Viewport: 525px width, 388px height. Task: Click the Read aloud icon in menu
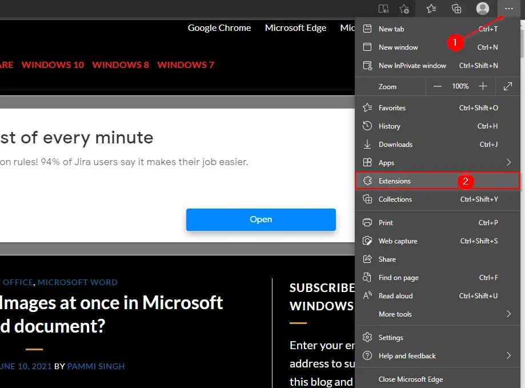pos(367,295)
